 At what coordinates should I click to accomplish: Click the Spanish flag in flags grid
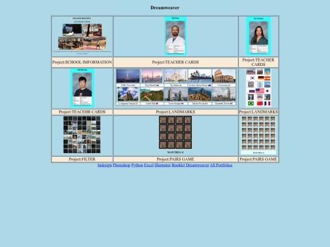tap(267, 78)
